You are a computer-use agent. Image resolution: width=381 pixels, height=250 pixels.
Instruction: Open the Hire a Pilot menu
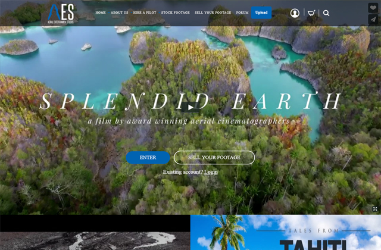(145, 12)
